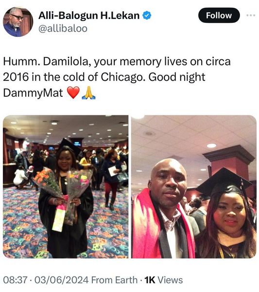Follow the @allibaloo account

219,15
